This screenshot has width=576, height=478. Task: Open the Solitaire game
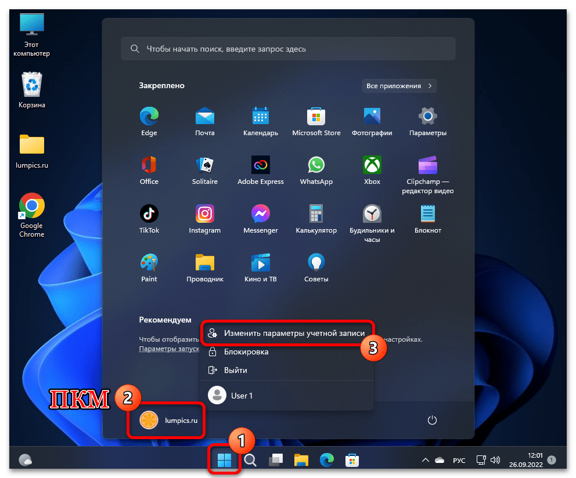point(204,171)
